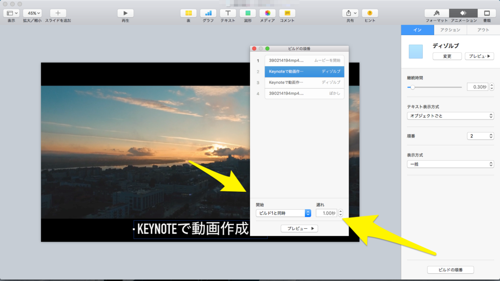
Task: Adjust the duration stepper arrows
Action: 492,87
